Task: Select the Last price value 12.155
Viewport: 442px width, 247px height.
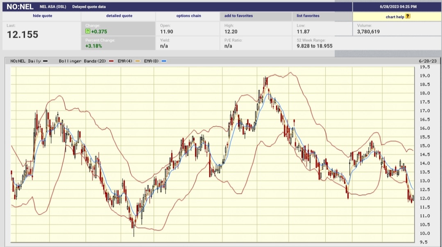Action: tap(23, 34)
